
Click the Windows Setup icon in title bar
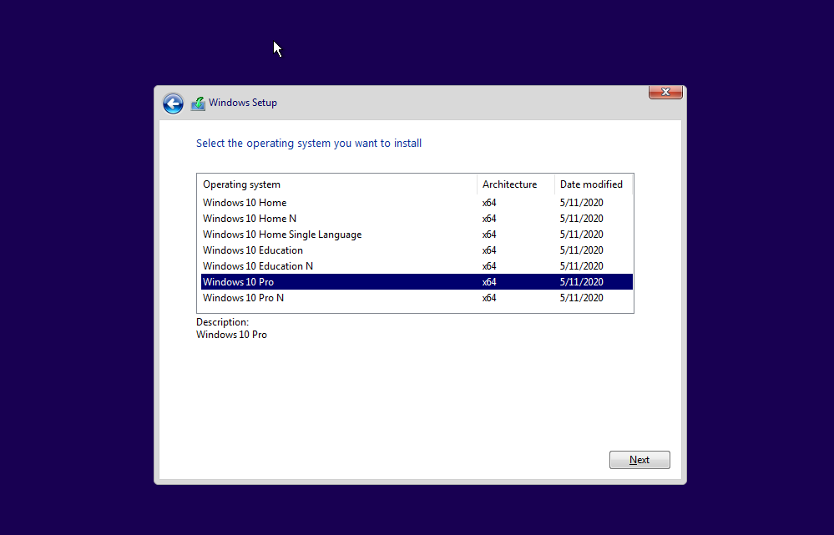coord(198,103)
